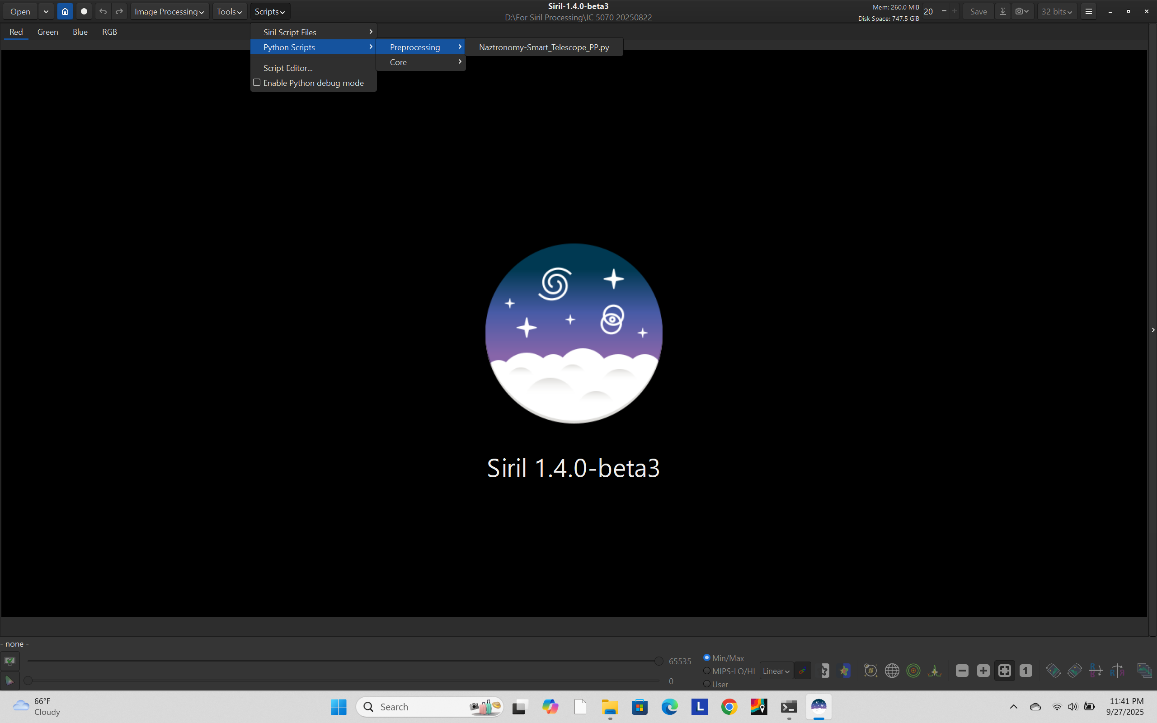Click the home working directory icon
The height and width of the screenshot is (723, 1157).
click(x=65, y=11)
